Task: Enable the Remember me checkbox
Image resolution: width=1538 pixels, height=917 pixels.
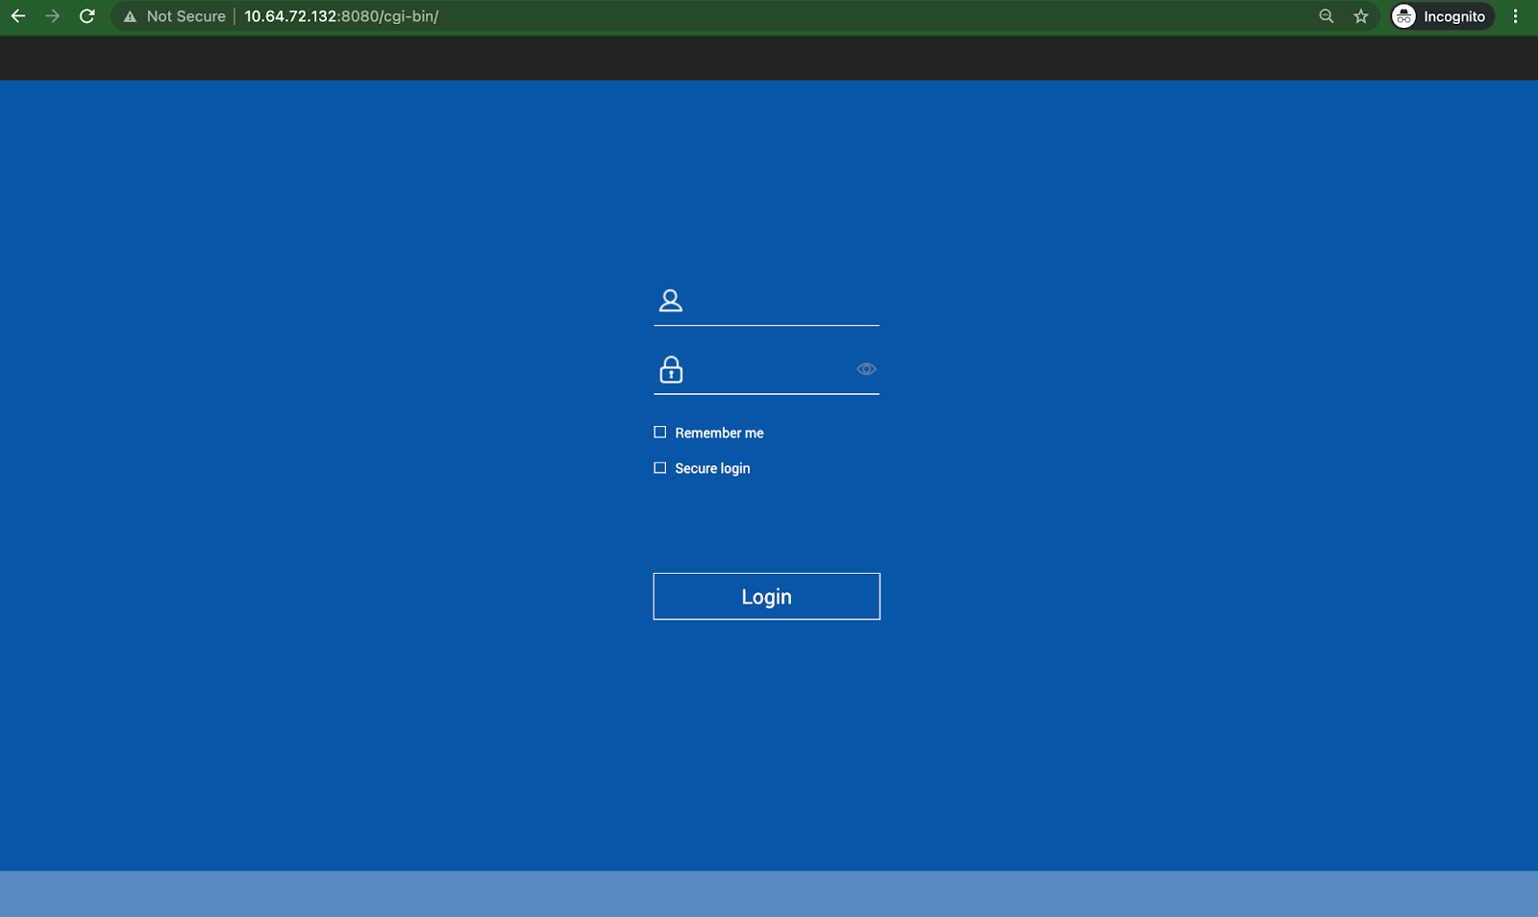Action: (x=660, y=433)
